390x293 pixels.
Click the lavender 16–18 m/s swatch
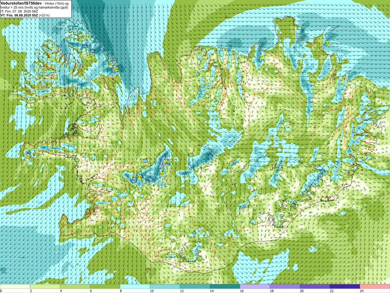coord(255,287)
